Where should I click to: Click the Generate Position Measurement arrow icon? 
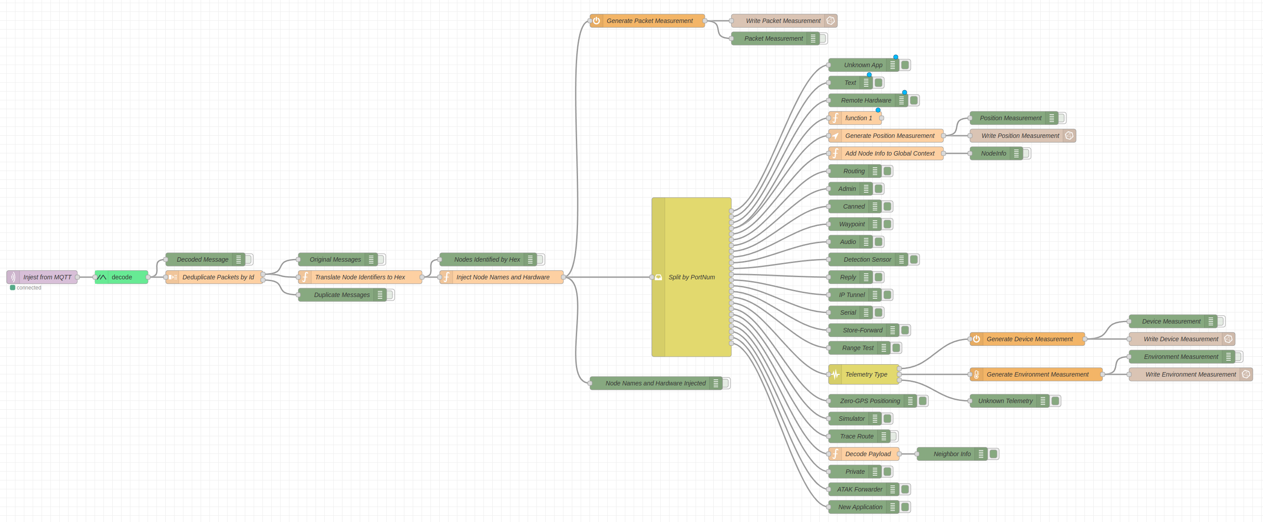pyautogui.click(x=836, y=136)
